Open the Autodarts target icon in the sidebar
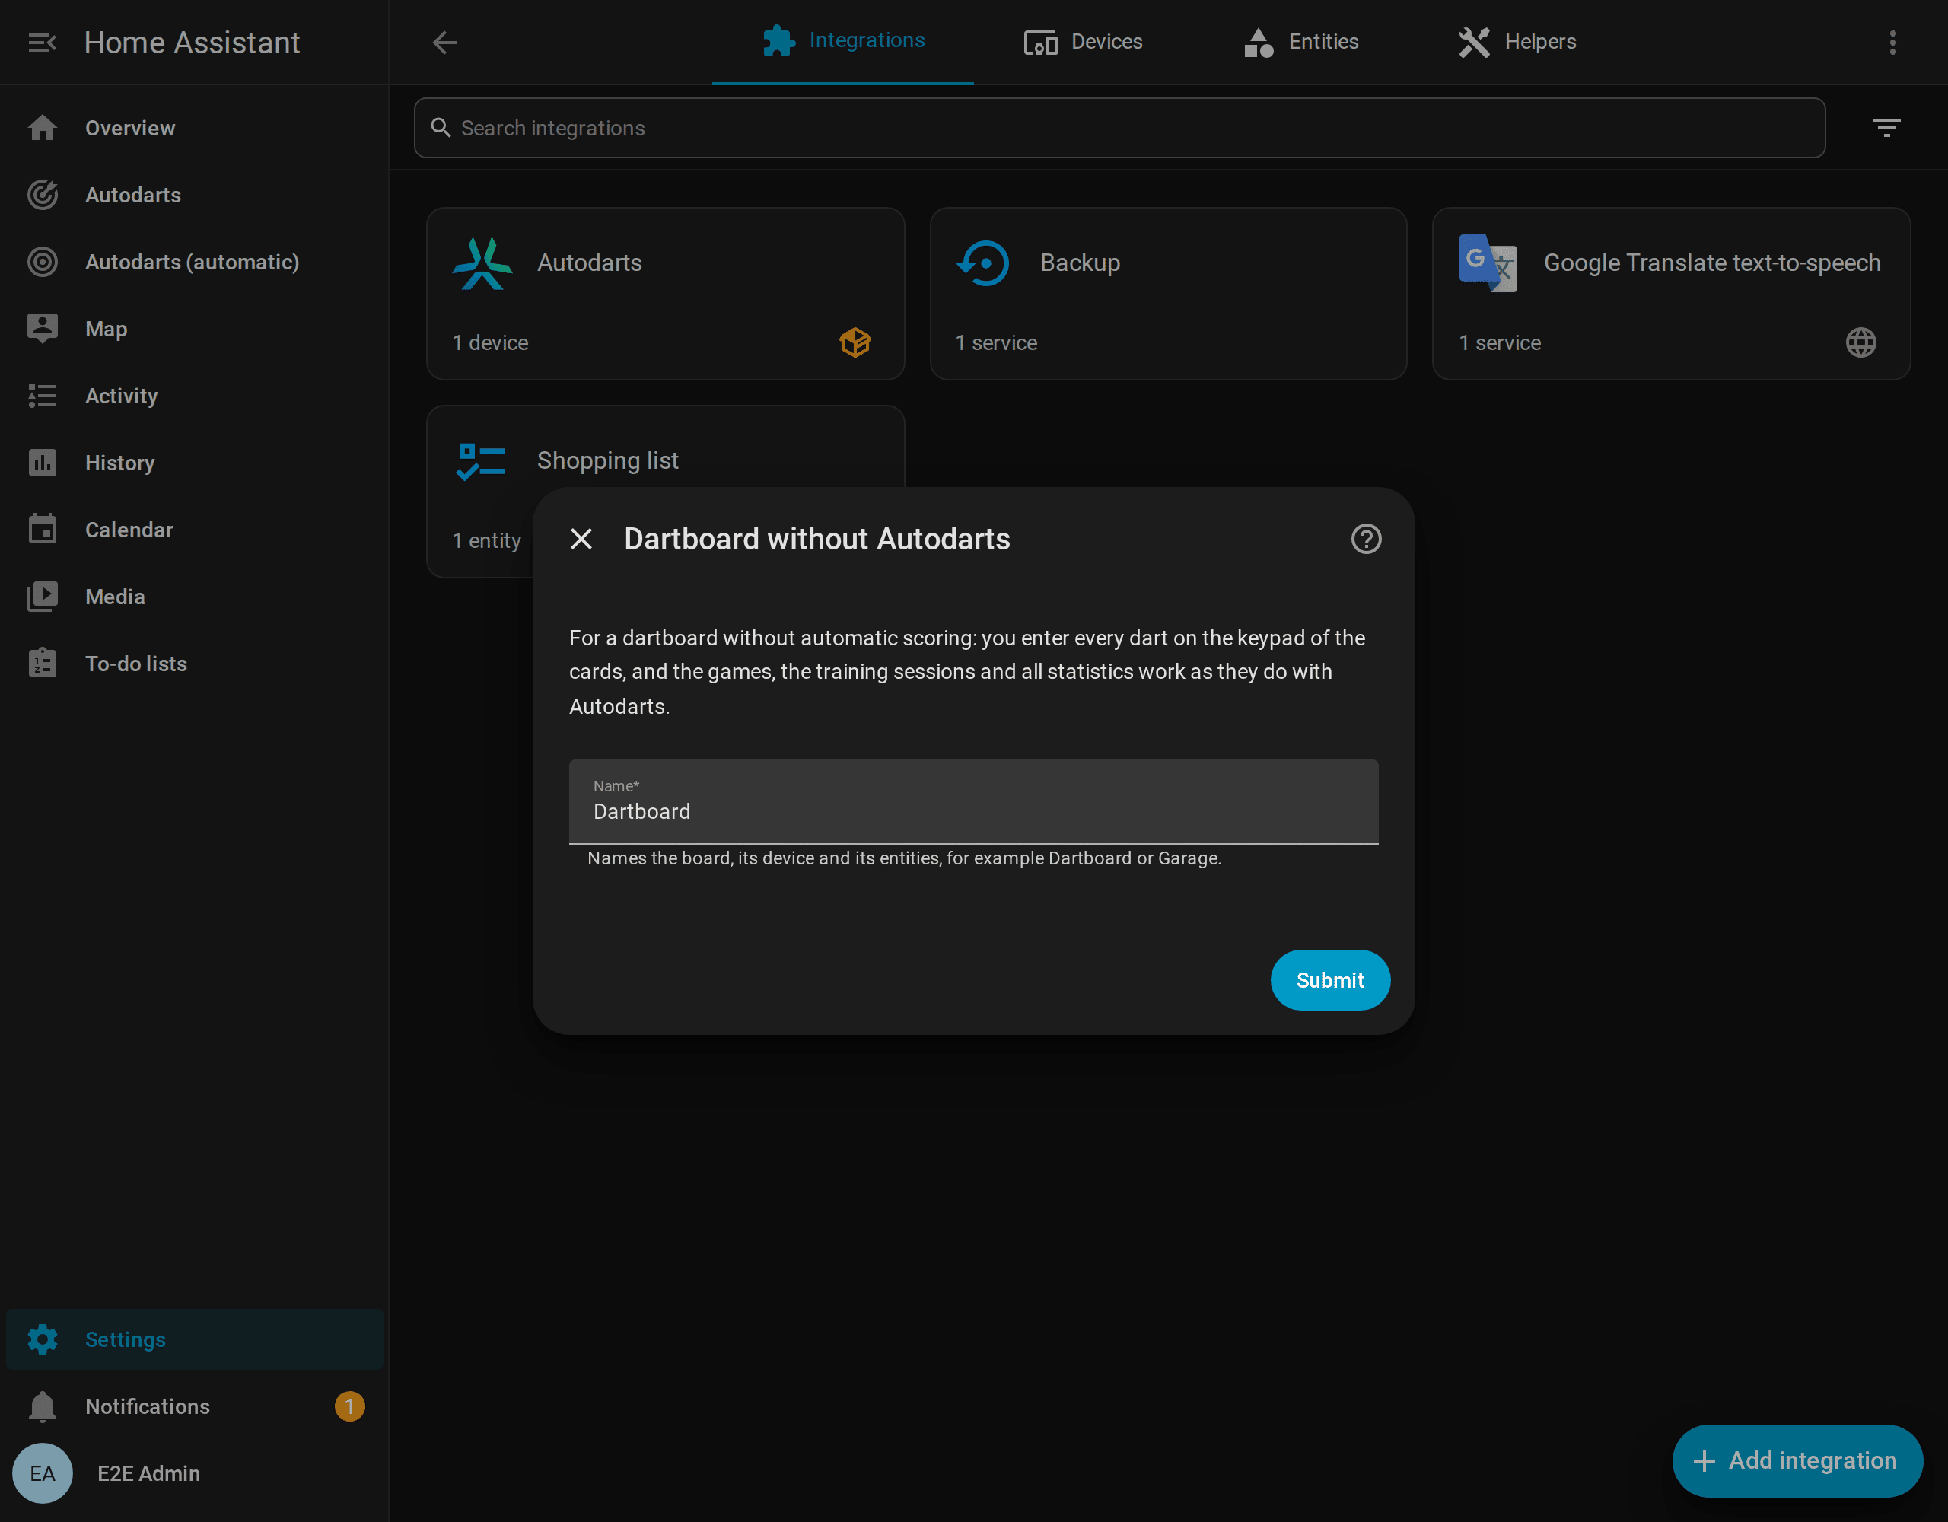The image size is (1948, 1522). 42,195
